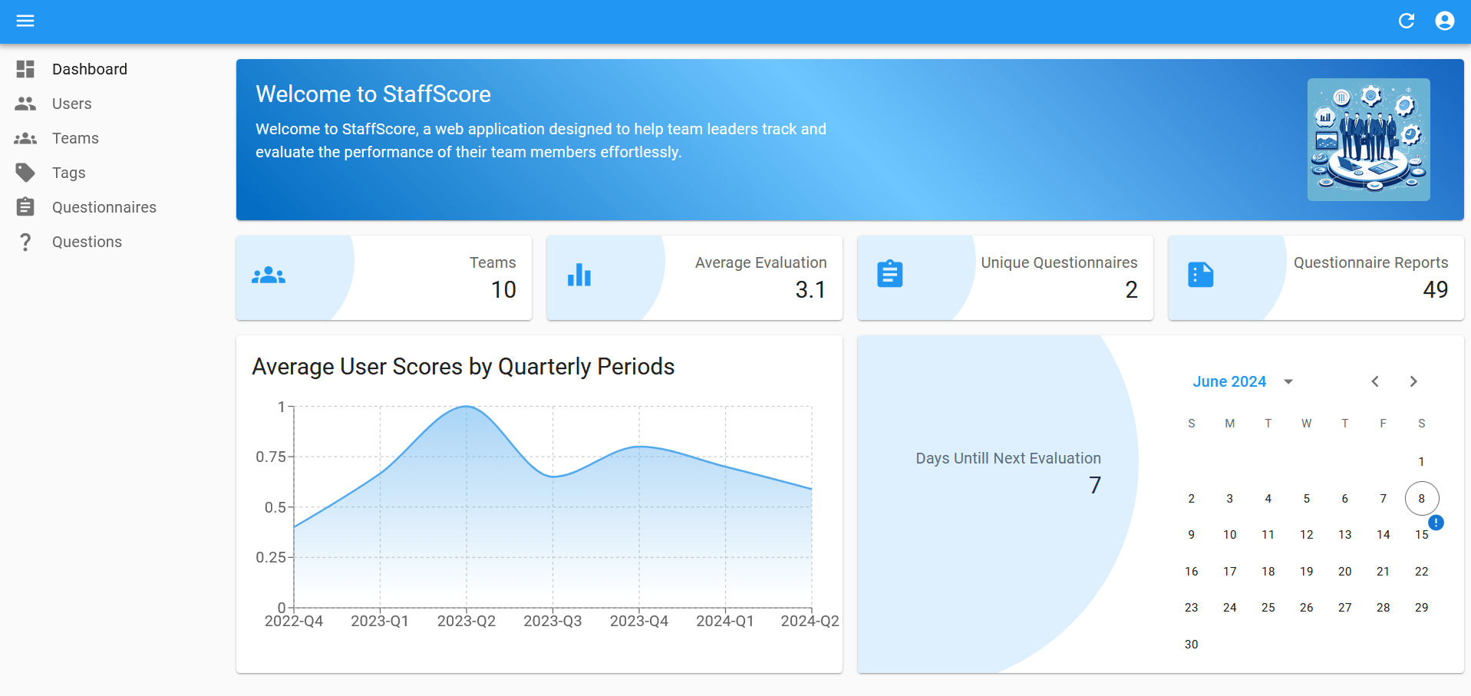1471x696 pixels.
Task: Click the bar chart icon on Average Evaluation card
Action: 579,275
